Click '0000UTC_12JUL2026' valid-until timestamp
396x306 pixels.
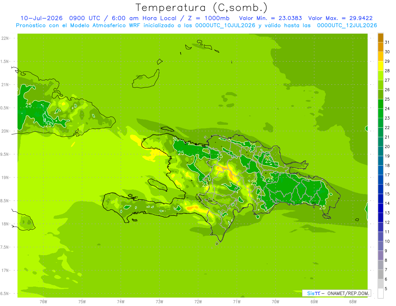click(347, 25)
